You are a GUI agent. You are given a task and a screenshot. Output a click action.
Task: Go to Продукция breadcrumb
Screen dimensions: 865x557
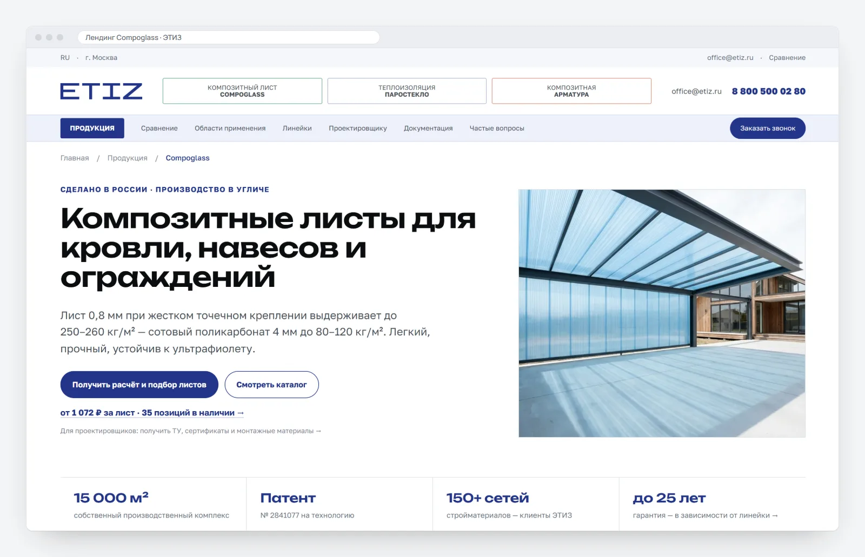pyautogui.click(x=128, y=158)
